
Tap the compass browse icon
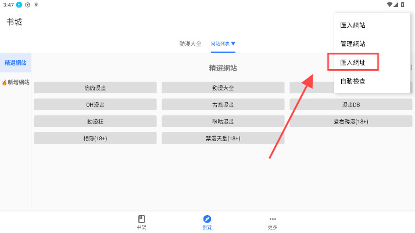click(x=207, y=219)
